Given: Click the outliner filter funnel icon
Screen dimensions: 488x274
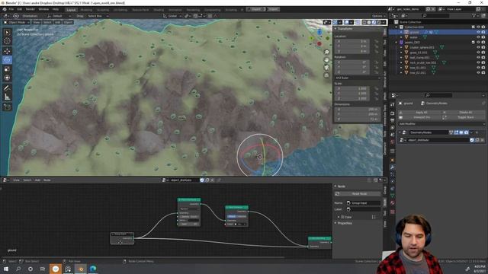Looking at the screenshot, I should click(x=474, y=15).
